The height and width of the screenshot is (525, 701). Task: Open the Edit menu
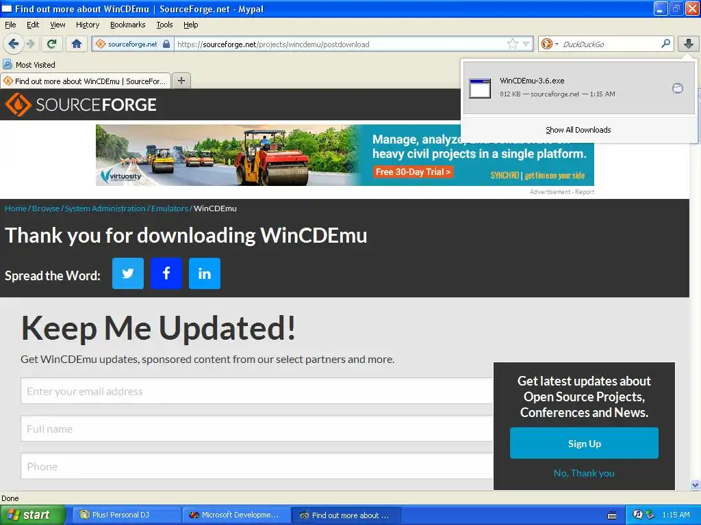click(x=33, y=25)
